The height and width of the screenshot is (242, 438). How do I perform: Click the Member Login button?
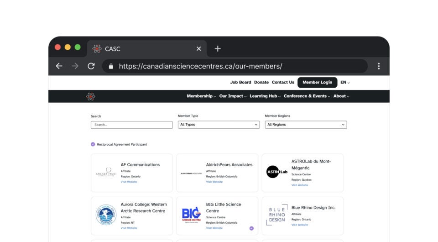[317, 83]
